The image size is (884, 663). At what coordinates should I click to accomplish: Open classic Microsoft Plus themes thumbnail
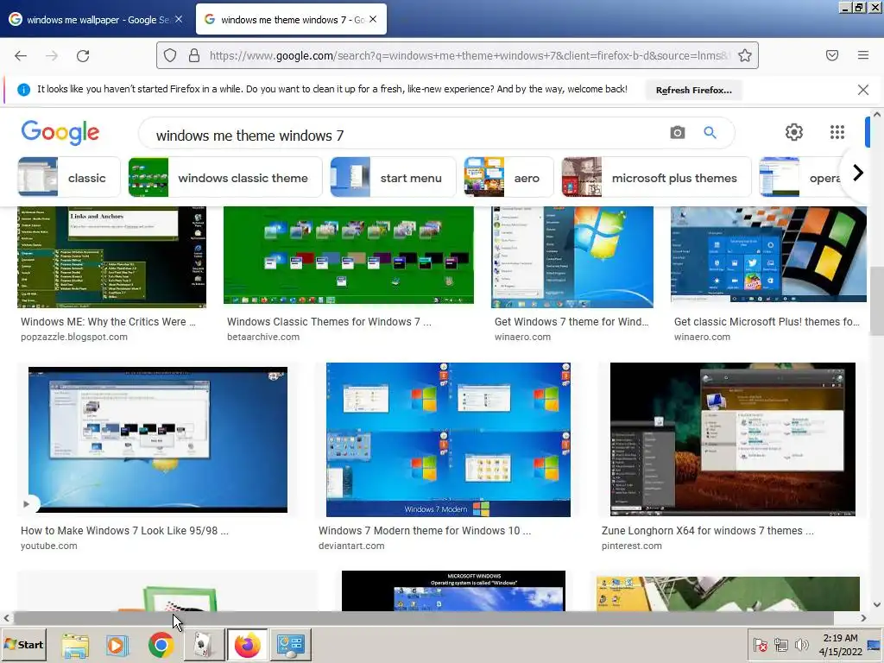(768, 255)
